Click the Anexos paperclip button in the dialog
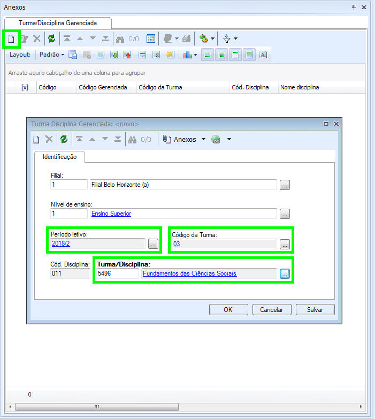This screenshot has width=375, height=419. tap(180, 139)
